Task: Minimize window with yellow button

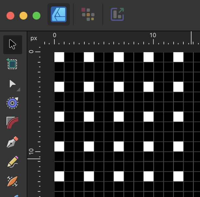Action: [23, 16]
